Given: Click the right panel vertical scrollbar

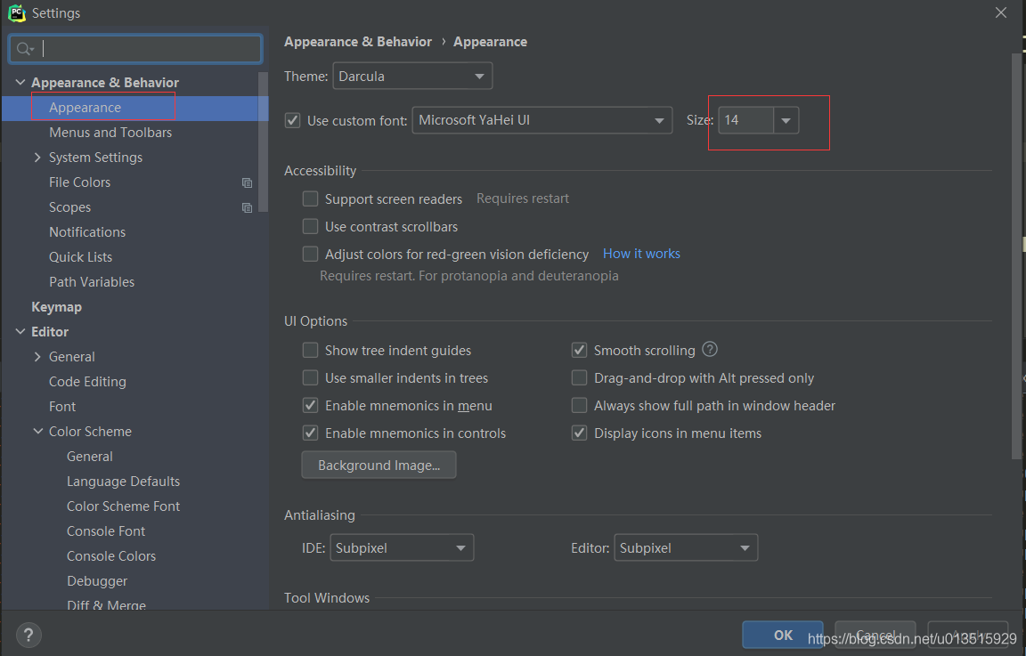Looking at the screenshot, I should 1016,256.
